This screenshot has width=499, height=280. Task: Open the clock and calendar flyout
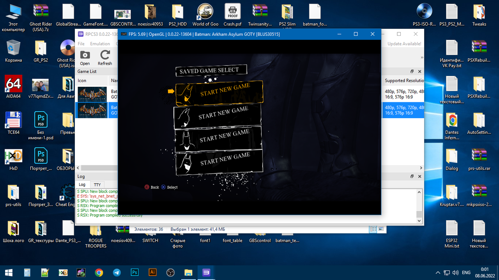tap(485, 273)
